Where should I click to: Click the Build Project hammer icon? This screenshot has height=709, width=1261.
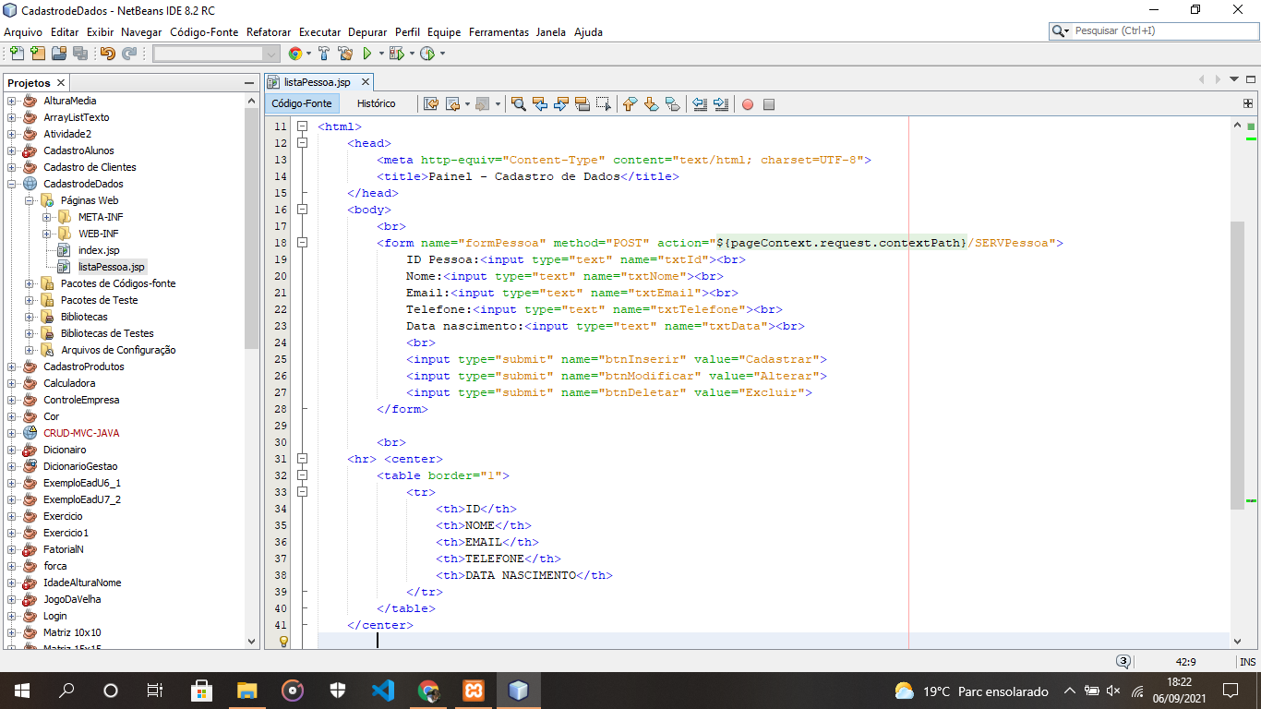324,54
